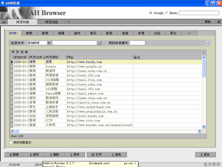Click the E 修改 button
222x167 pixels.
coord(34,155)
